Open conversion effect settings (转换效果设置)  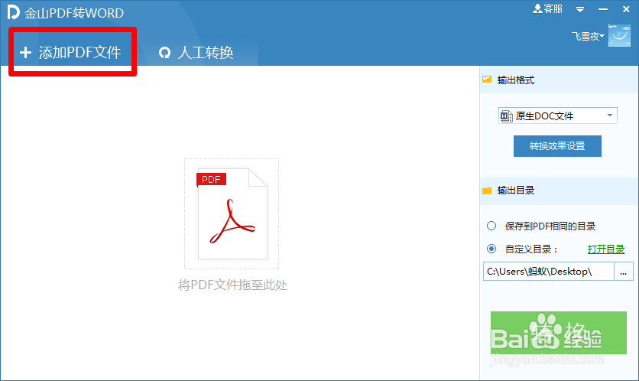(x=557, y=145)
